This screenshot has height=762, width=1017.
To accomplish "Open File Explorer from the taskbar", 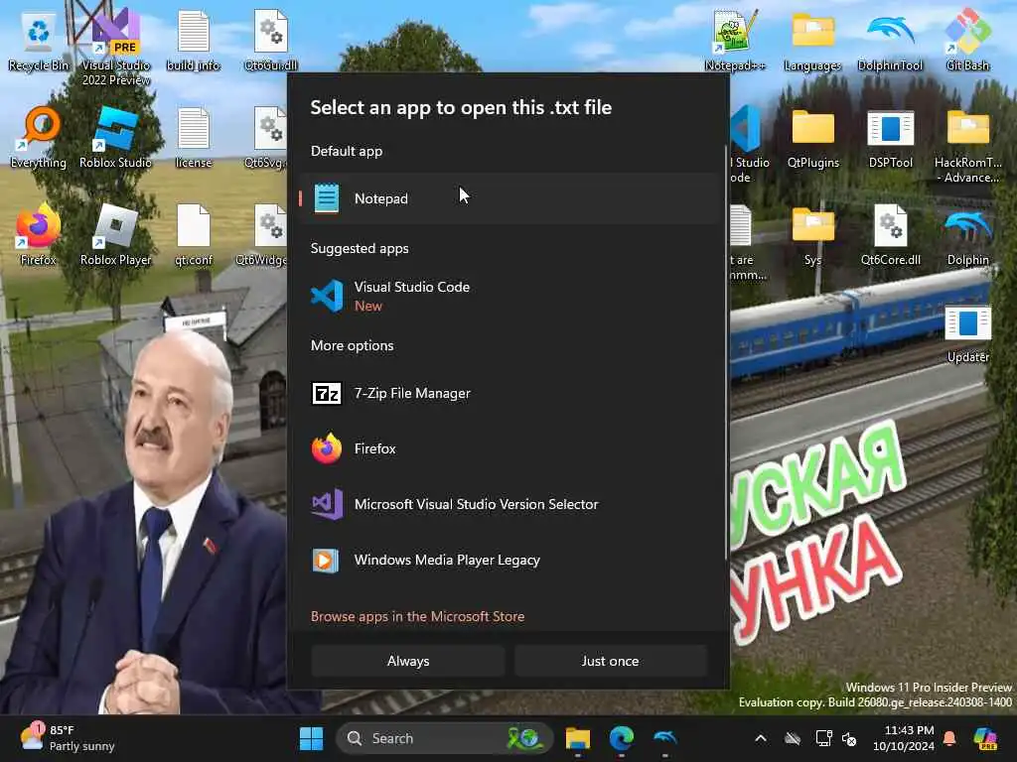I will coord(577,738).
